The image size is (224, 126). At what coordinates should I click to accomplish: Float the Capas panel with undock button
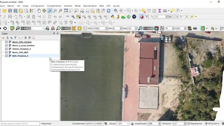pos(54,34)
